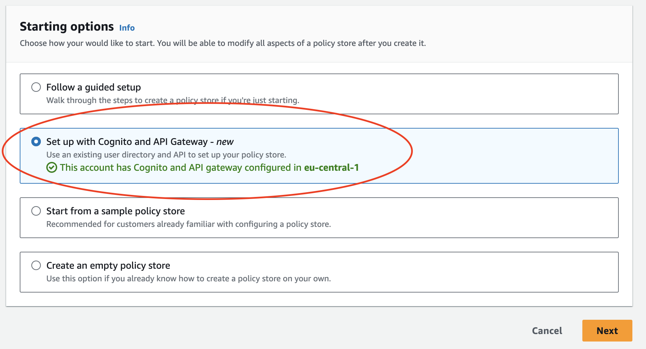Click the Next button
The width and height of the screenshot is (646, 349).
pos(607,331)
